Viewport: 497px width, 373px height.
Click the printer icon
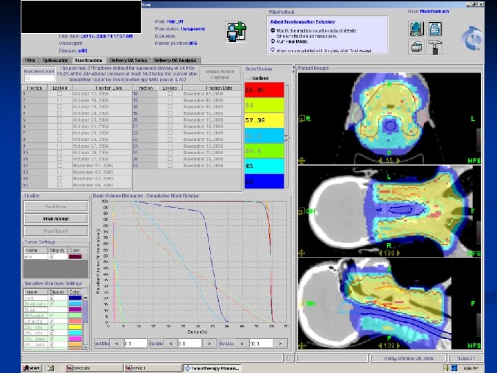[416, 47]
